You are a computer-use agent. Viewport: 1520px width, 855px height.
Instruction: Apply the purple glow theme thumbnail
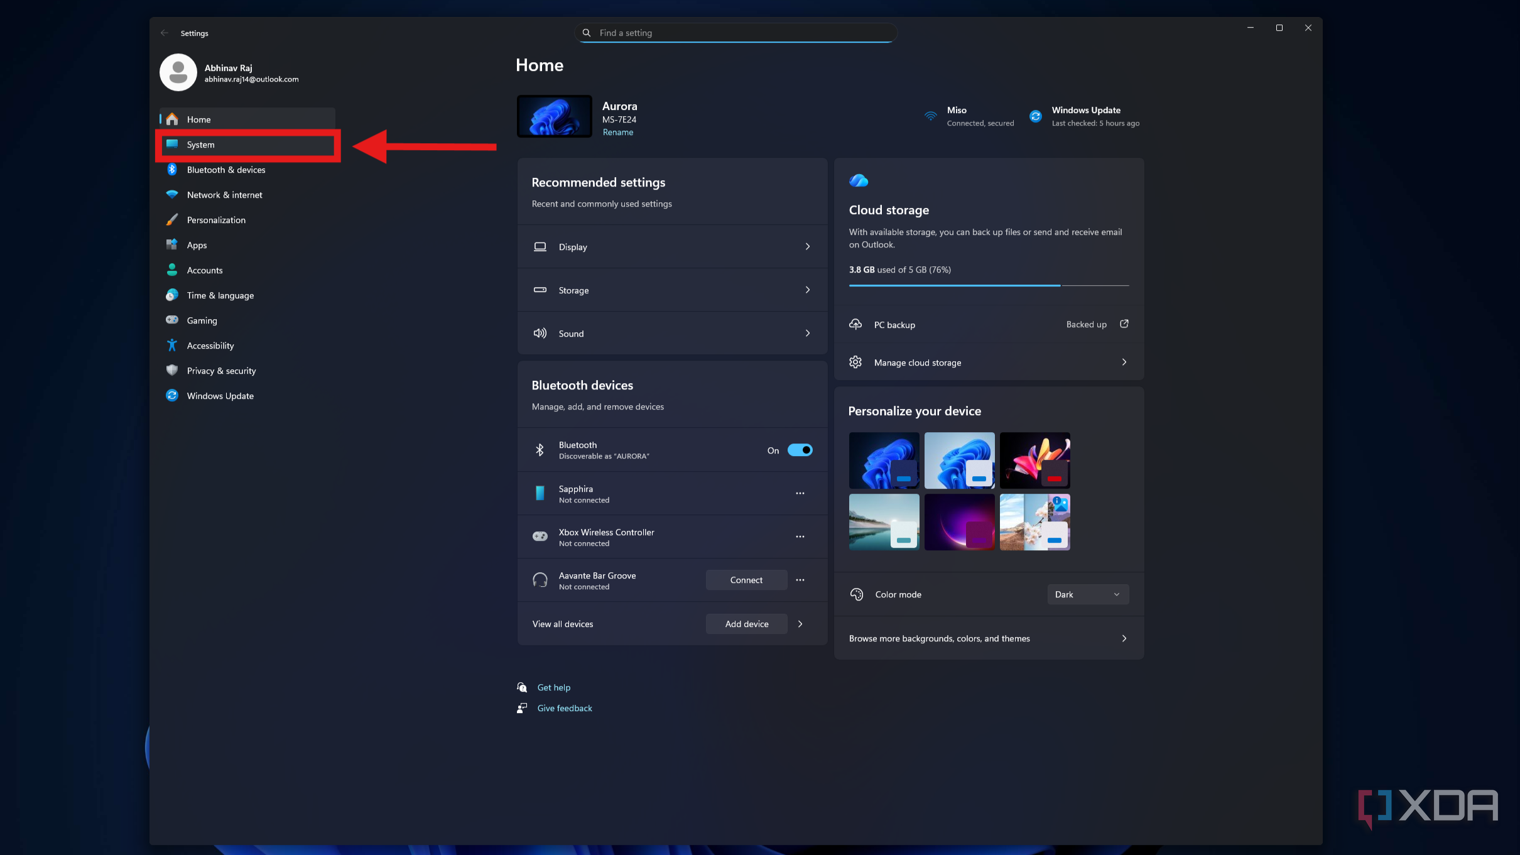pos(959,522)
